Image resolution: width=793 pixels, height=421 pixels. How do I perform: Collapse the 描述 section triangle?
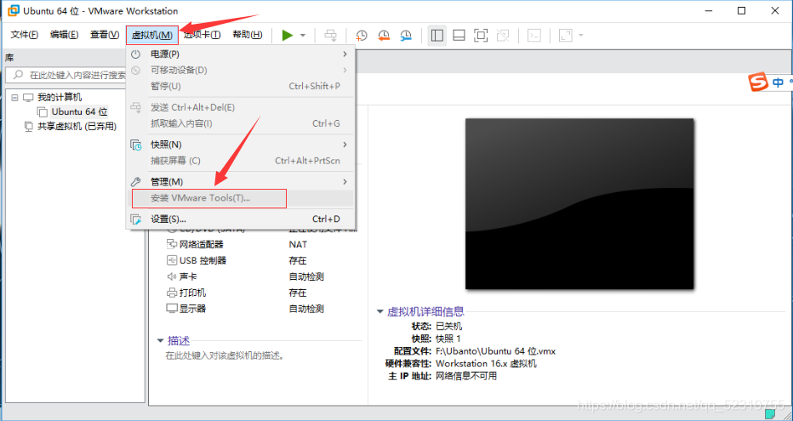160,341
